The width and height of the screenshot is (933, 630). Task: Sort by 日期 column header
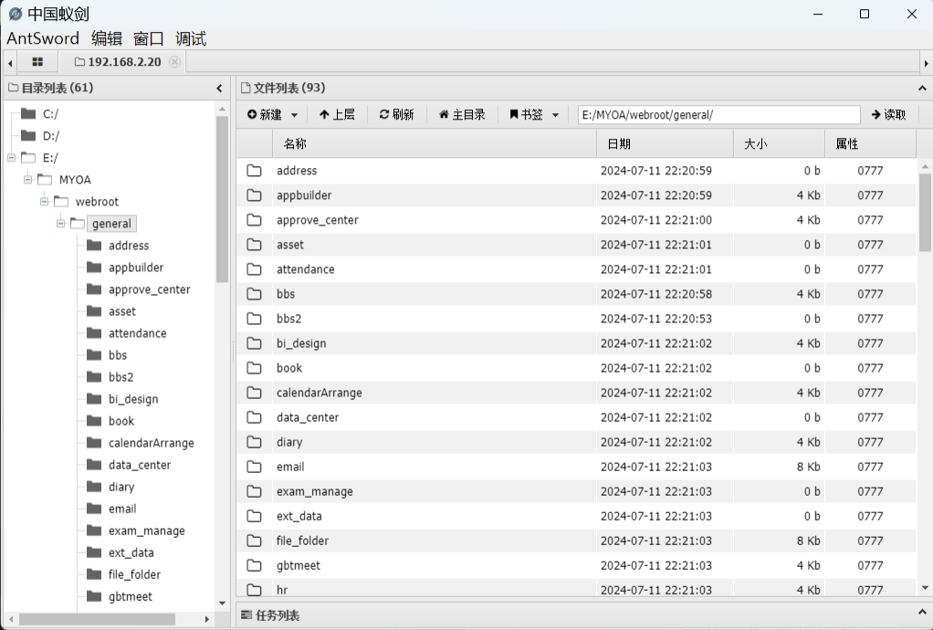point(665,143)
